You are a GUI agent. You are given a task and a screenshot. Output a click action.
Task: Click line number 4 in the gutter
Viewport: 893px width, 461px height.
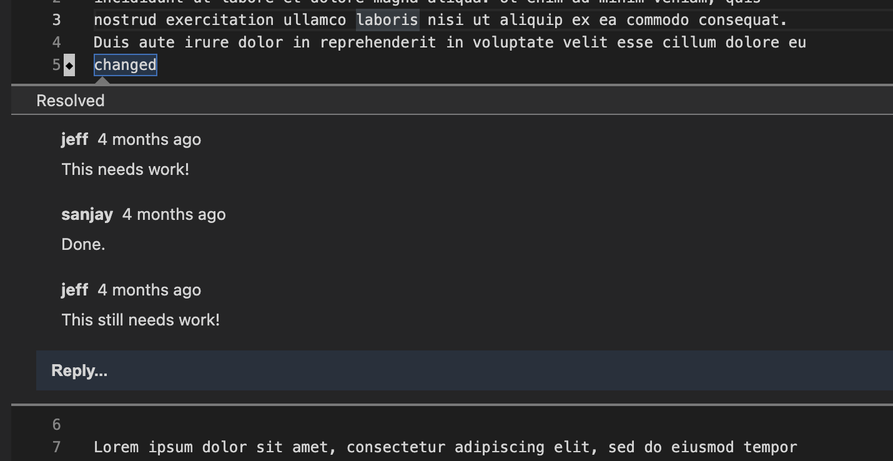pyautogui.click(x=56, y=42)
